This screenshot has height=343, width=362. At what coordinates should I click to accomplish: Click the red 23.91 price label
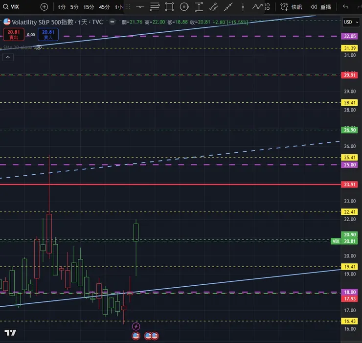click(350, 184)
